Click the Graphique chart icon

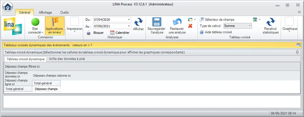(290, 21)
